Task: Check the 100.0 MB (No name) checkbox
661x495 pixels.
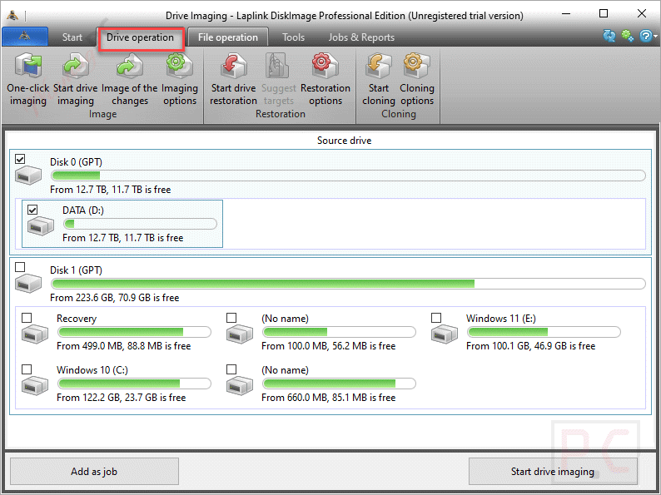Action: [231, 318]
